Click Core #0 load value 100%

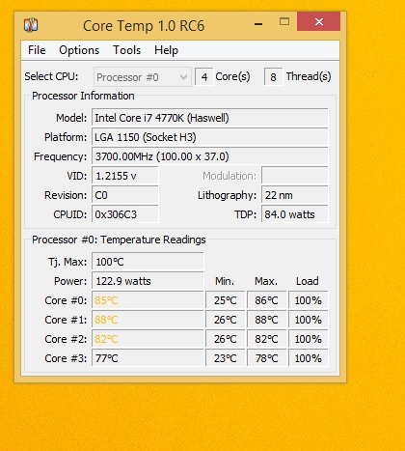point(309,300)
